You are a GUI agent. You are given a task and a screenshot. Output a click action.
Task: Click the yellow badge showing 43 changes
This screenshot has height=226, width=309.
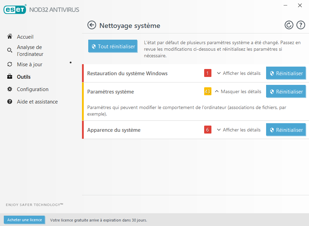pos(208,91)
